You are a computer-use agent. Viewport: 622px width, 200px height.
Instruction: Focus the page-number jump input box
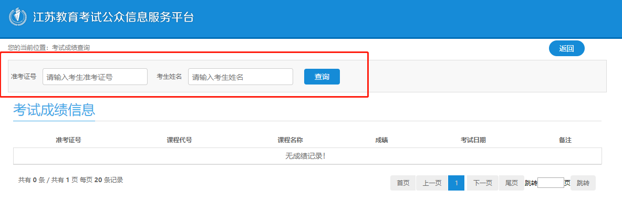(551, 183)
